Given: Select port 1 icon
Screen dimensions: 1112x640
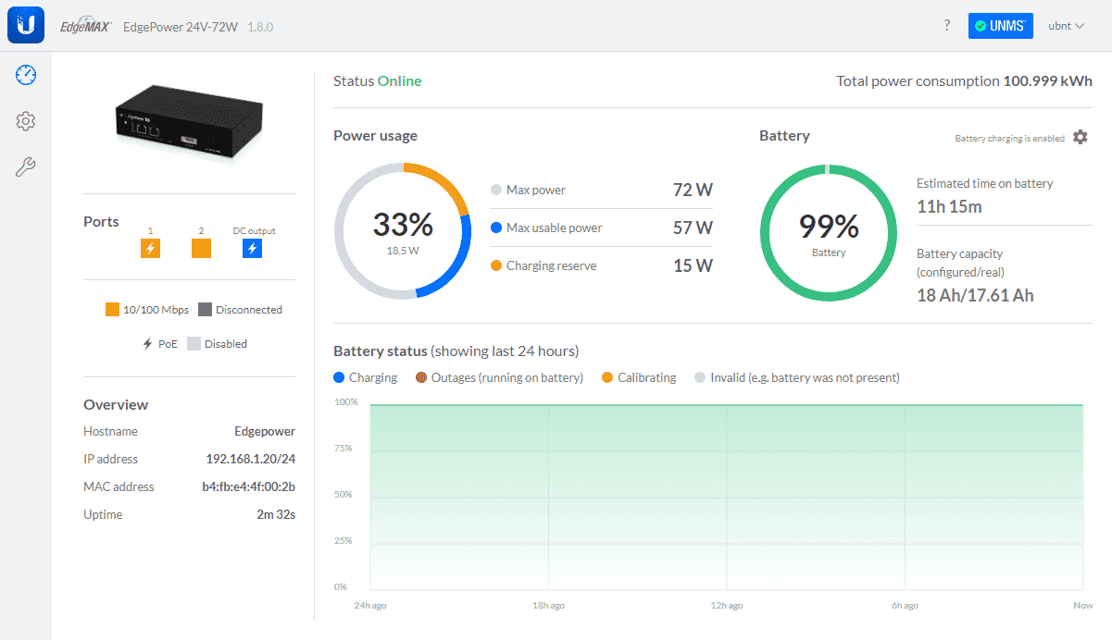Looking at the screenshot, I should (150, 248).
